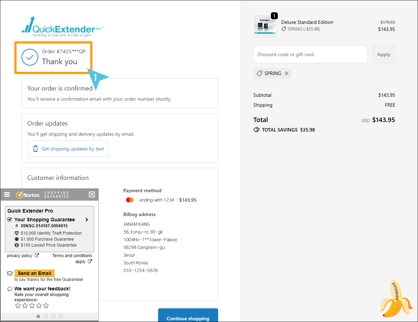Close the Norton Shopping Guarantee popup
Viewport: 418px width, 322px height.
[92, 195]
